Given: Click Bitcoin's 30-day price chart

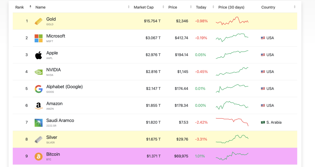Looking at the screenshot, I should [x=232, y=156].
